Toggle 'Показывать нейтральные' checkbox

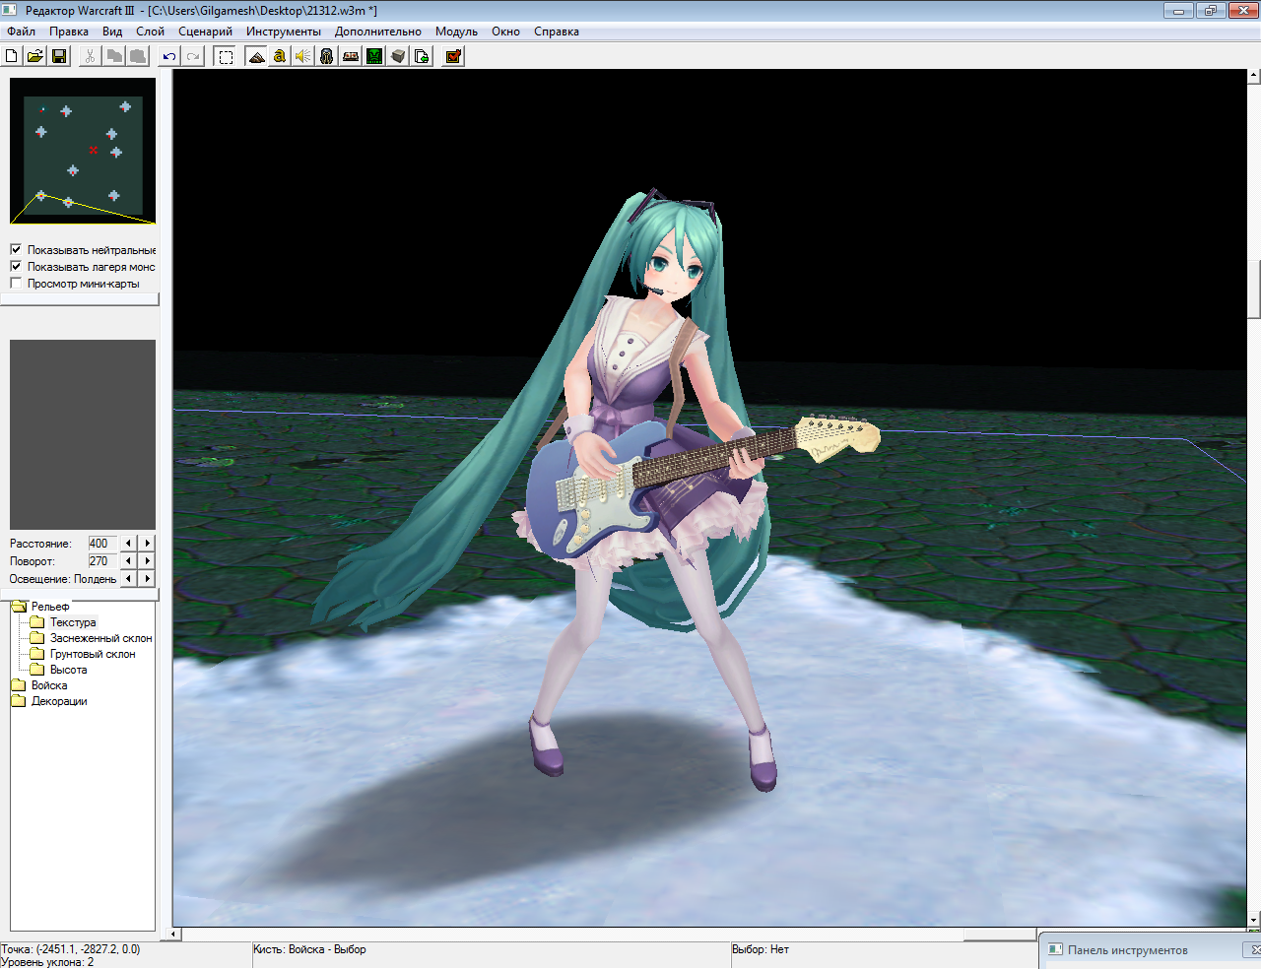[16, 249]
